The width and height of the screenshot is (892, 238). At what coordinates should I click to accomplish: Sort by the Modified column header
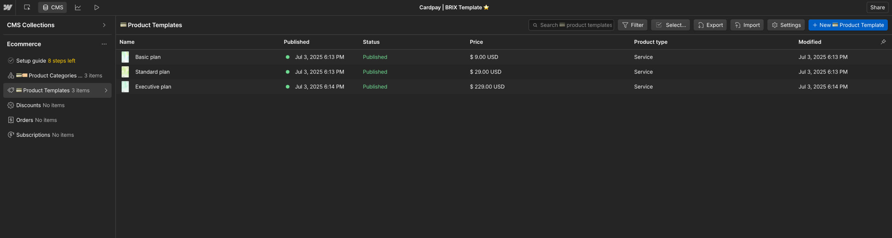point(809,42)
